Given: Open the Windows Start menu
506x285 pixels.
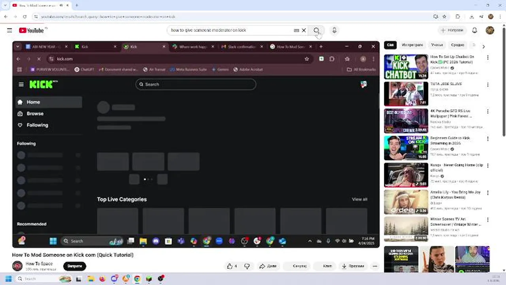Looking at the screenshot, I should coord(8,279).
